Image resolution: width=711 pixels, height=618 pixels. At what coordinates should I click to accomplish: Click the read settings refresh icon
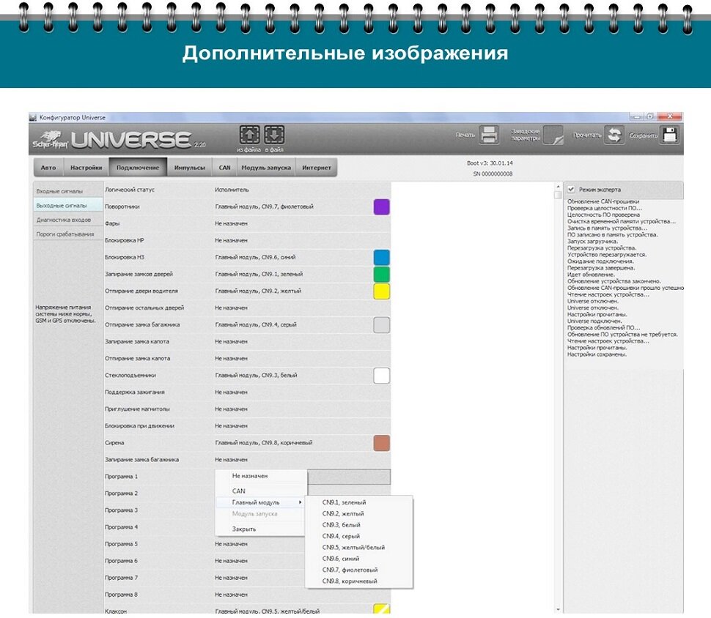pos(614,135)
